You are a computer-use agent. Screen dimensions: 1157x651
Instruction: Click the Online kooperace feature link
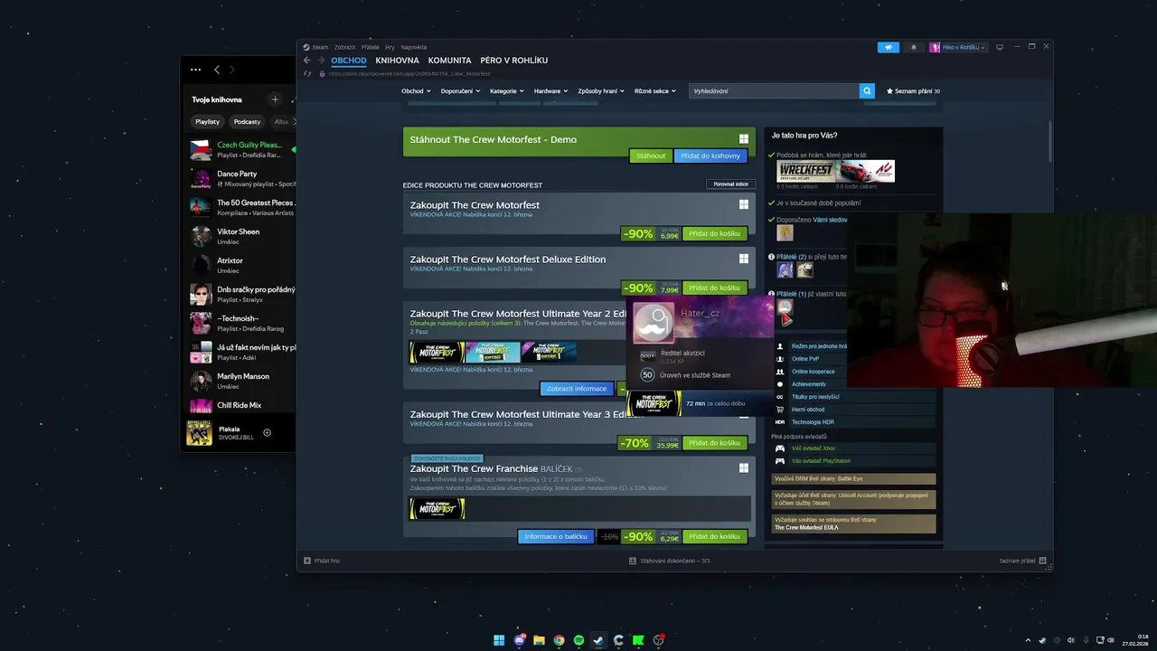click(814, 372)
